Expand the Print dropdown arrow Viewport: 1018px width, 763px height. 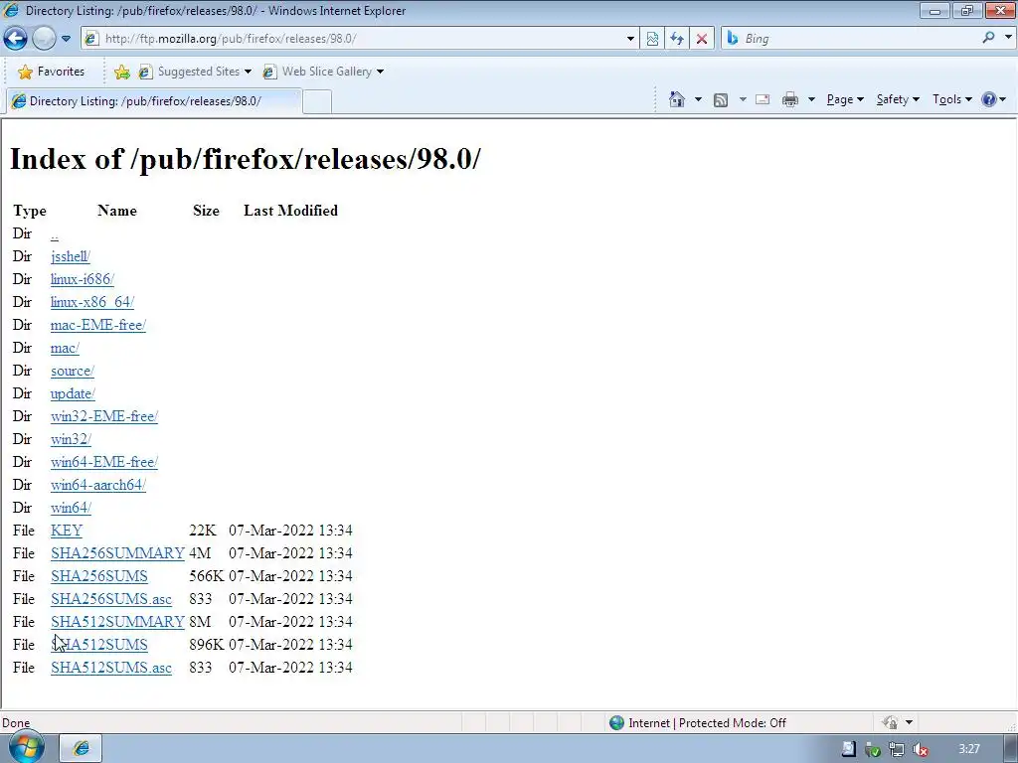pyautogui.click(x=811, y=99)
